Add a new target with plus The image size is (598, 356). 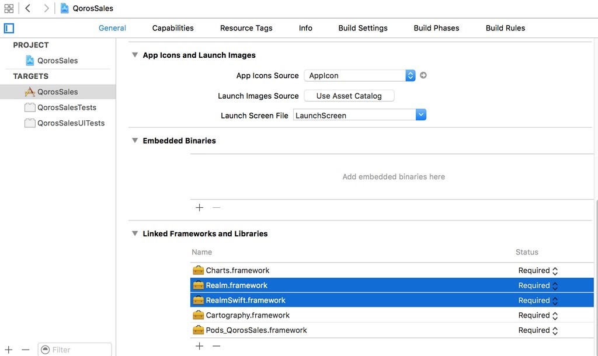click(9, 350)
